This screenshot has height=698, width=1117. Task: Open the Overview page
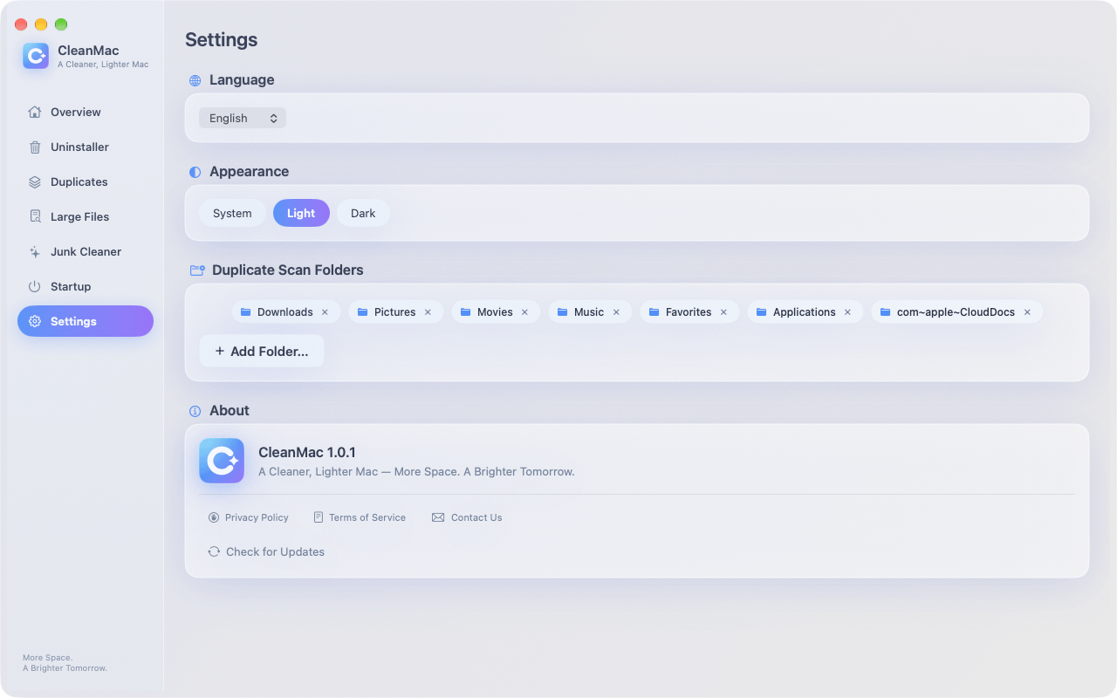(x=86, y=112)
